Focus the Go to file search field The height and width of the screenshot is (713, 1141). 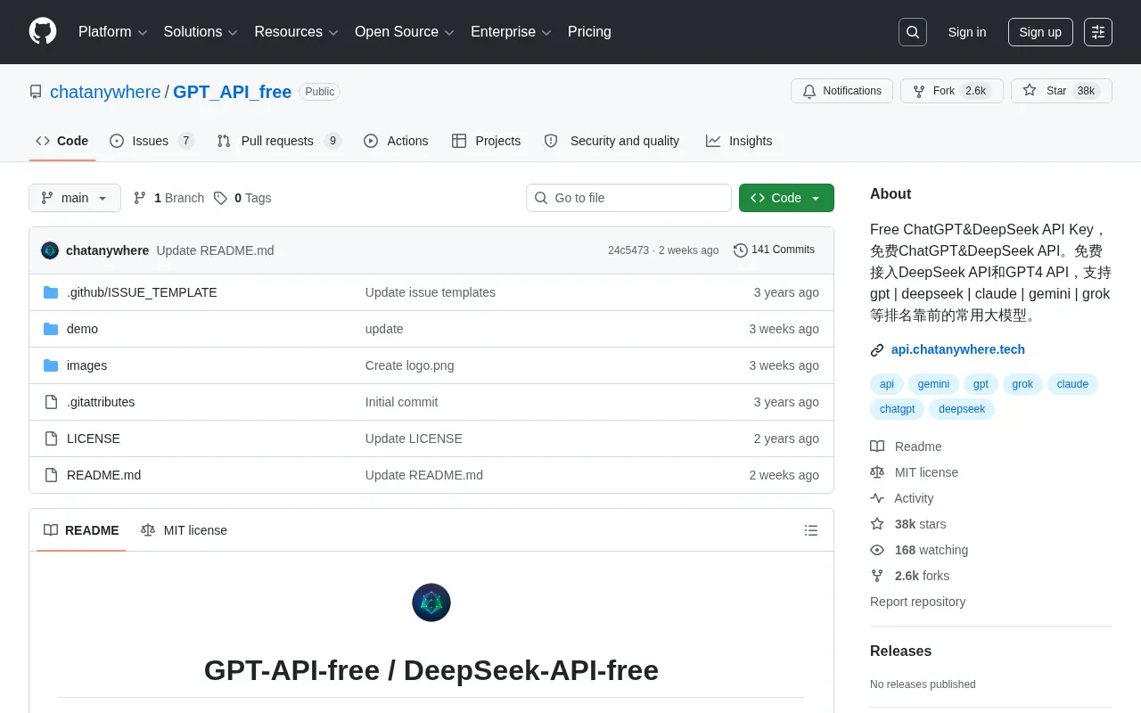[628, 198]
